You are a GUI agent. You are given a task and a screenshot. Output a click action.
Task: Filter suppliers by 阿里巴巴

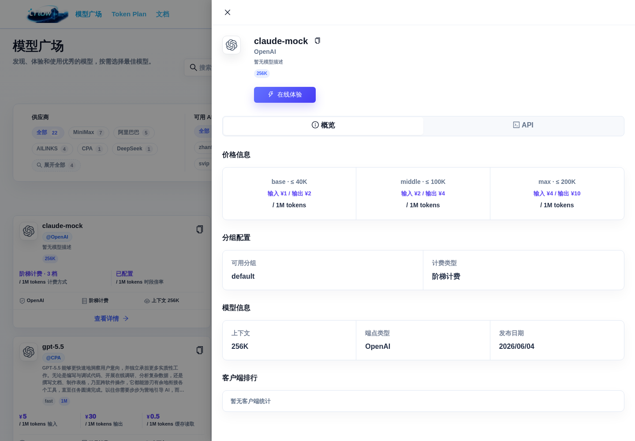click(134, 133)
